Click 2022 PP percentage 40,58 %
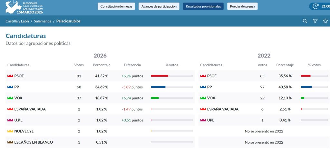Image resolution: width=330 pixels, height=150 pixels. 285,87
